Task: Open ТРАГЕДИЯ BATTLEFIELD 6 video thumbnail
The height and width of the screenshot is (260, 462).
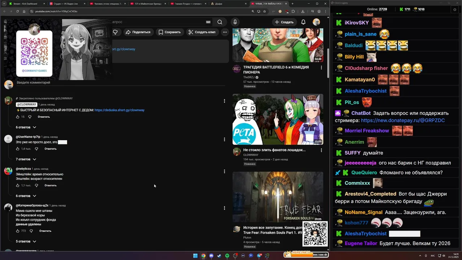Action: click(278, 45)
